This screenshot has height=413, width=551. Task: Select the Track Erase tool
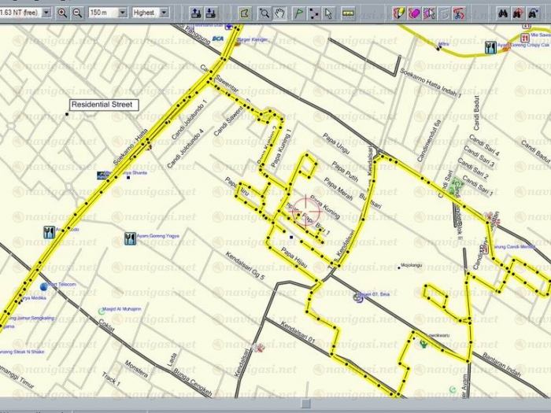(414, 13)
